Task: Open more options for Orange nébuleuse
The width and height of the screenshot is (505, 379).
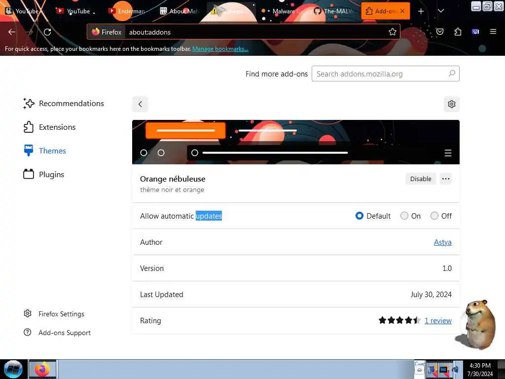Action: (446, 179)
